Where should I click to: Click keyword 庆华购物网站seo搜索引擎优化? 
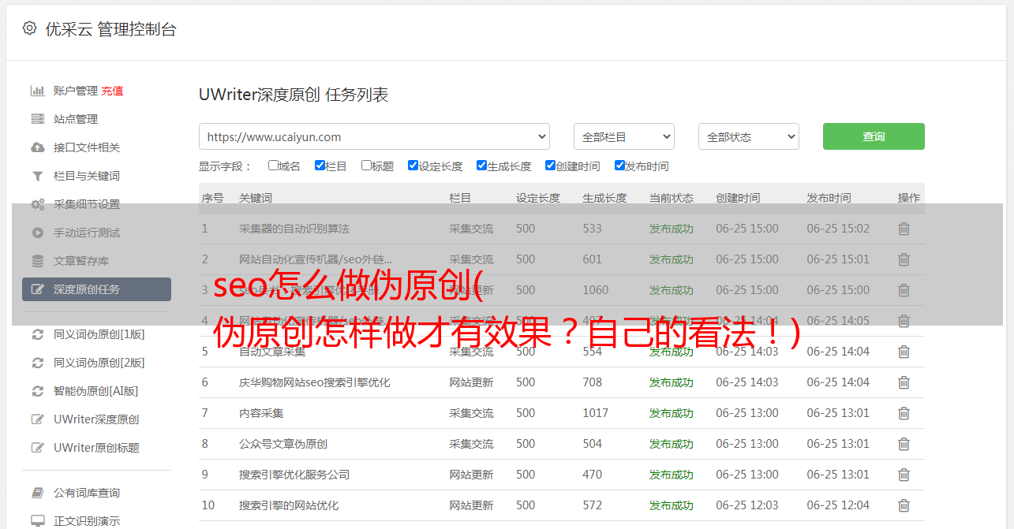pyautogui.click(x=315, y=382)
